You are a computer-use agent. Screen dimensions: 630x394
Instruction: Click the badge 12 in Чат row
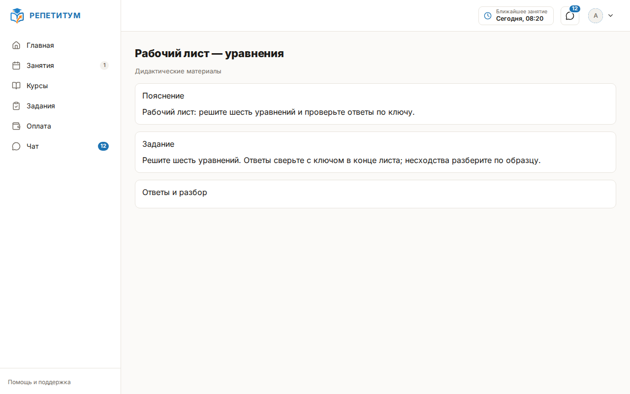103,146
